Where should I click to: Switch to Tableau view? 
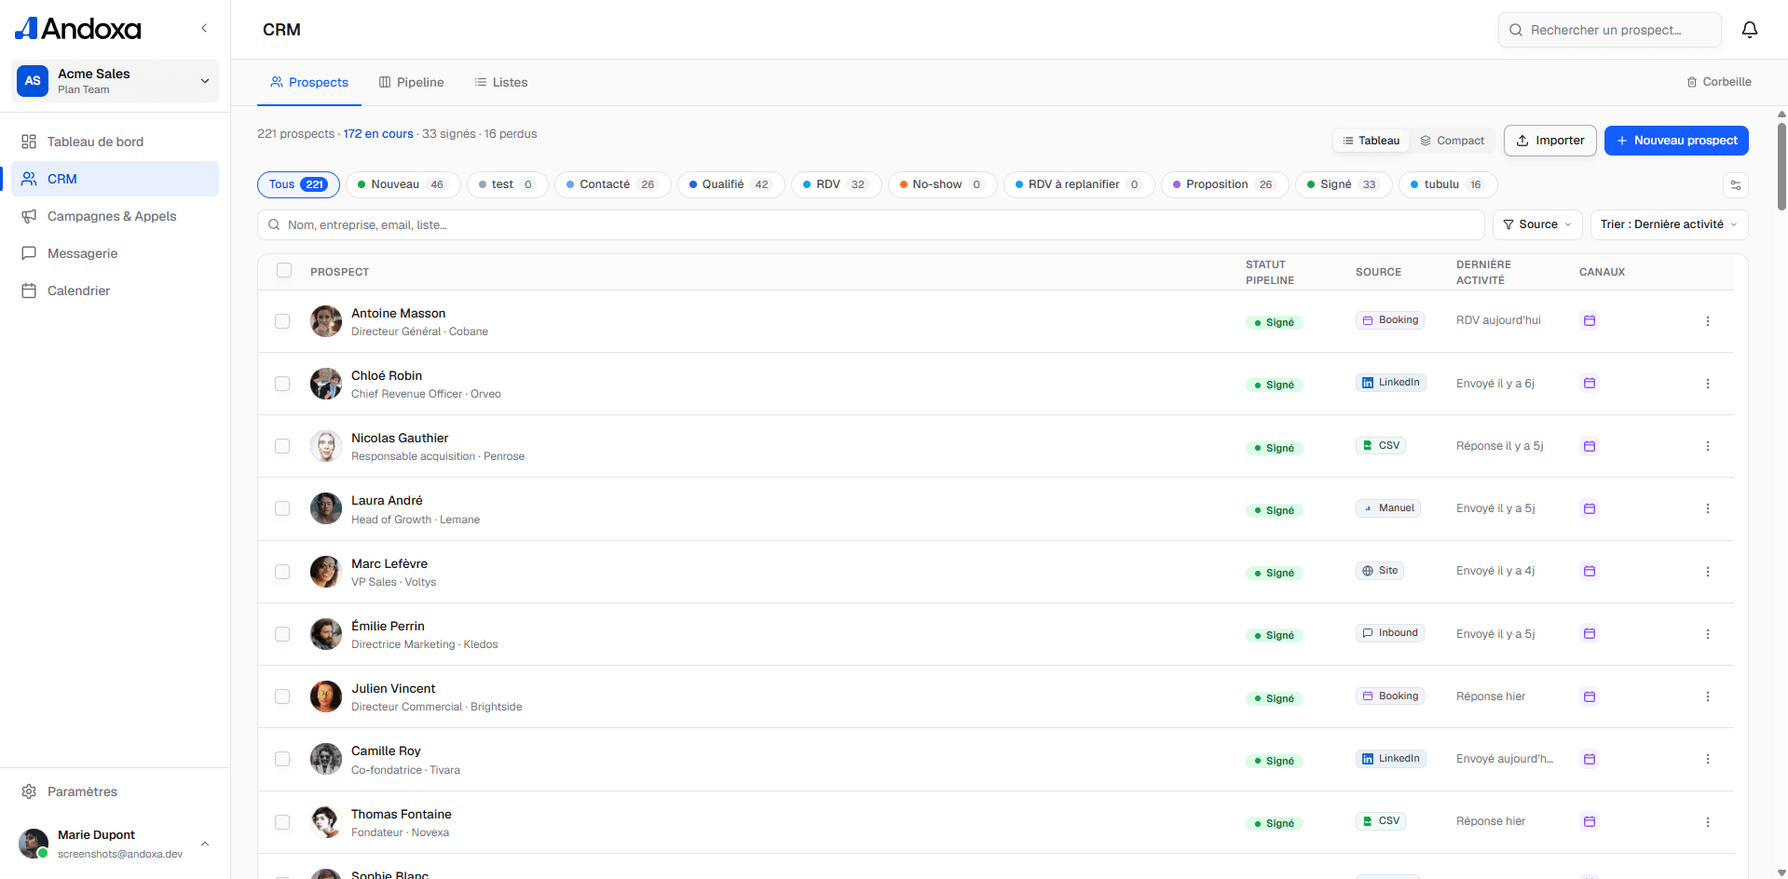click(1372, 141)
